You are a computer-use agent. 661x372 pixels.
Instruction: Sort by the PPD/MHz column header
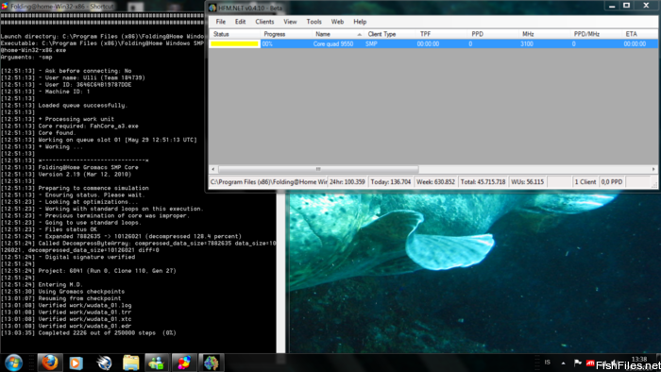pyautogui.click(x=597, y=34)
